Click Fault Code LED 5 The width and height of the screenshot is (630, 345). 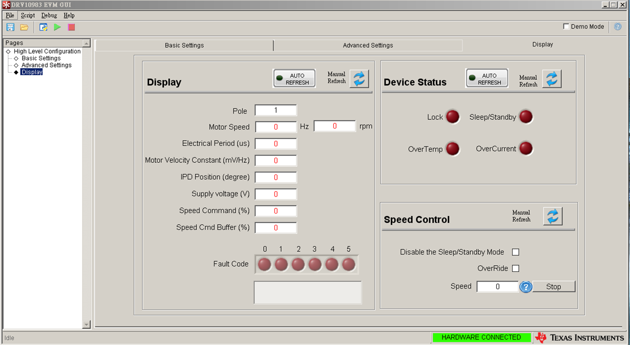(349, 264)
